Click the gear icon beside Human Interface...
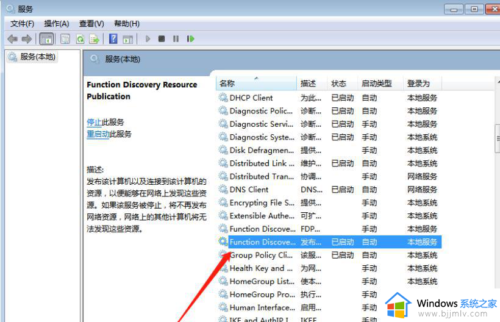The width and height of the screenshot is (500, 322). [x=223, y=307]
